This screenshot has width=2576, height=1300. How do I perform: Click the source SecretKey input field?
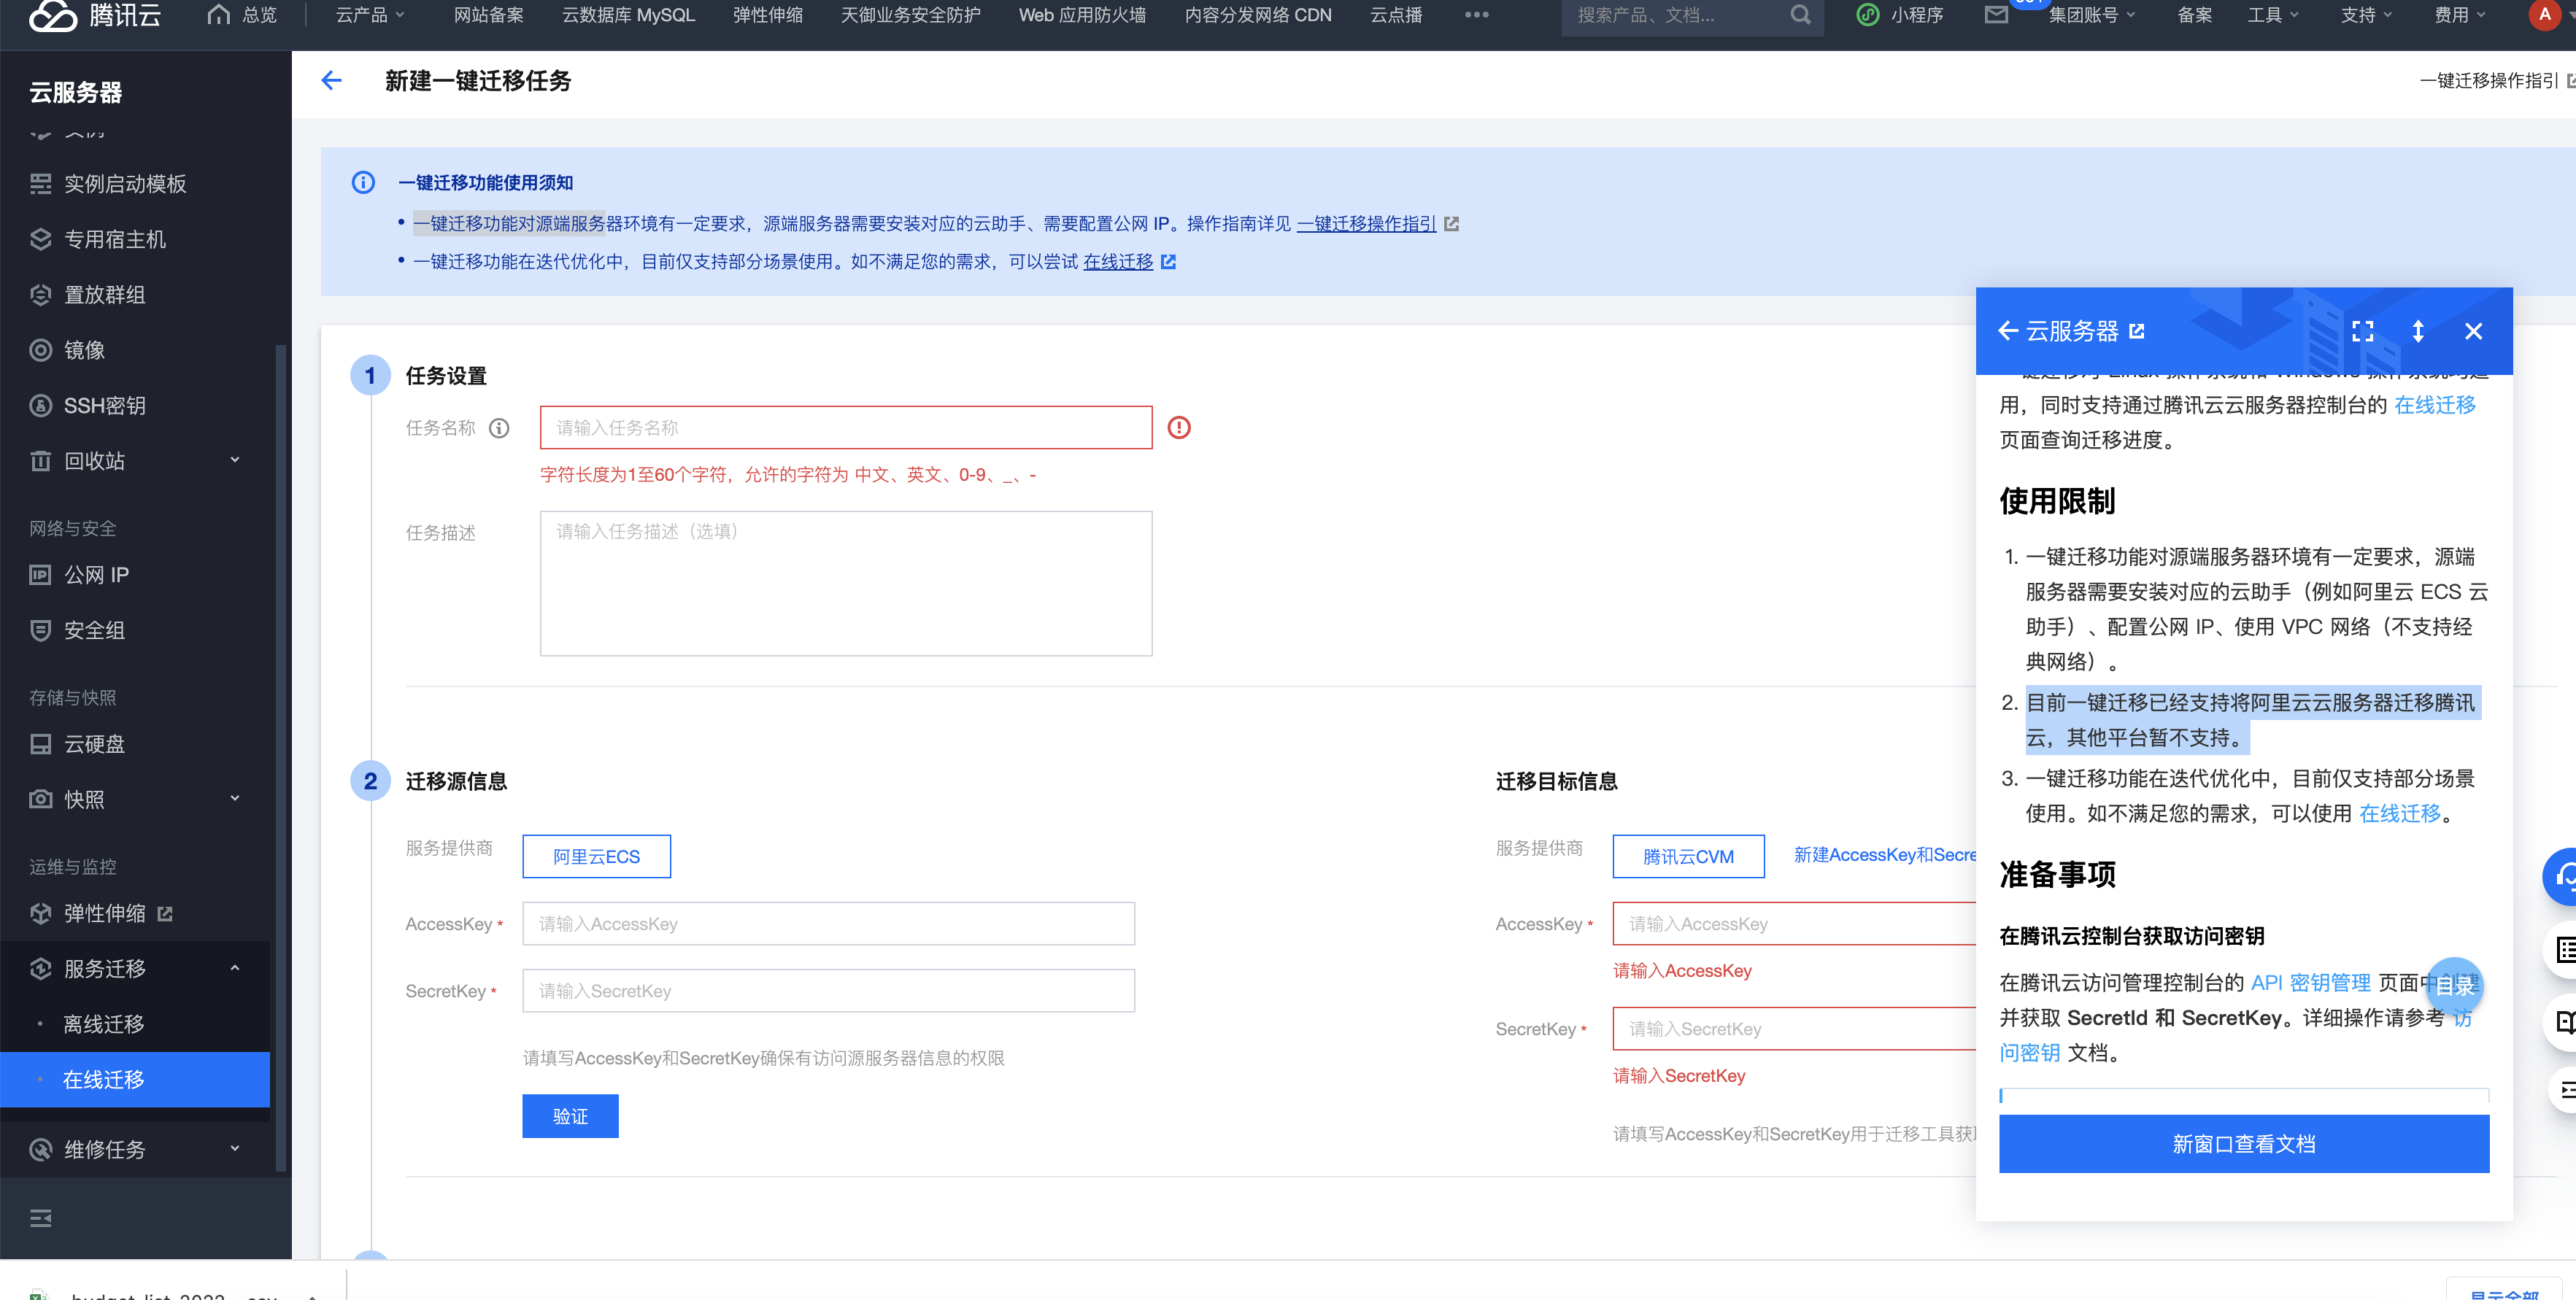(x=828, y=991)
